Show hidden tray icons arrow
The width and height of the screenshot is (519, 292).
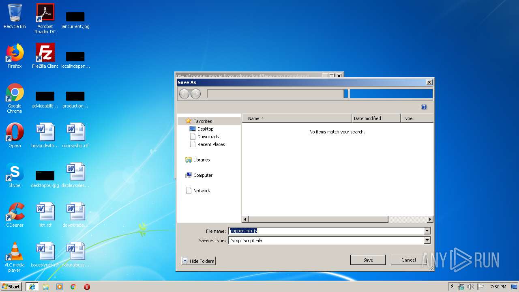pyautogui.click(x=453, y=286)
